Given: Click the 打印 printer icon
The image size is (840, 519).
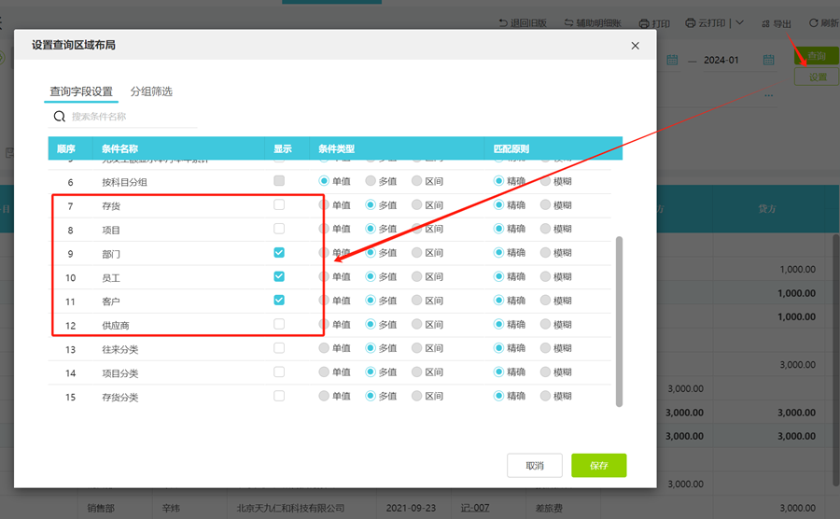Looking at the screenshot, I should [x=644, y=23].
